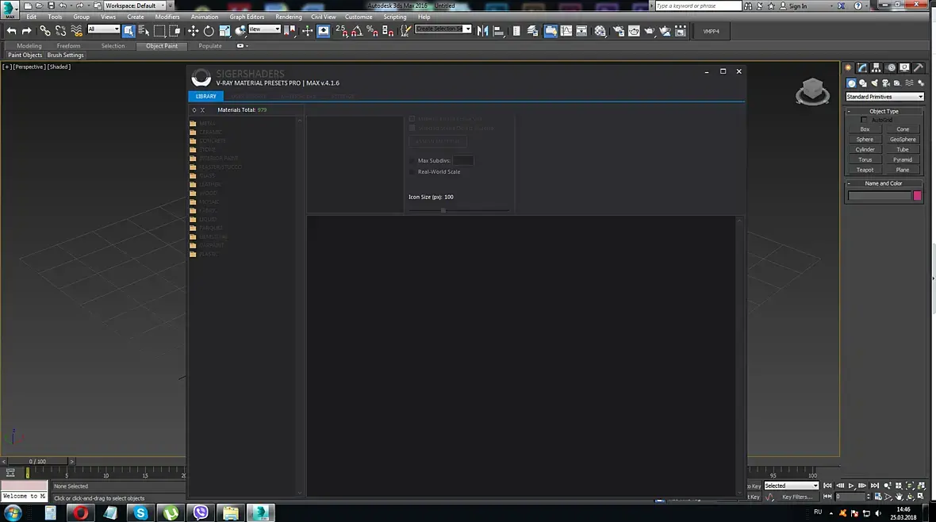Activate the Select and Place tool
The height and width of the screenshot is (522, 936).
tap(240, 31)
